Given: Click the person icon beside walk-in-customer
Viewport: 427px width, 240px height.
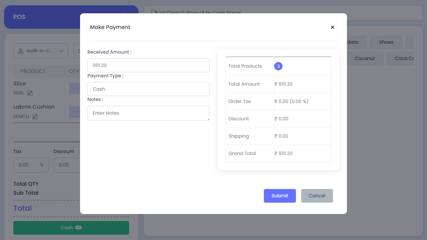Looking at the screenshot, I should 20,51.
